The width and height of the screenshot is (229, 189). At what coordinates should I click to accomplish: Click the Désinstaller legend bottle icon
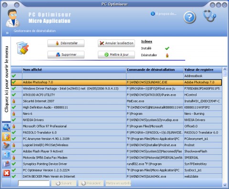click(x=167, y=55)
